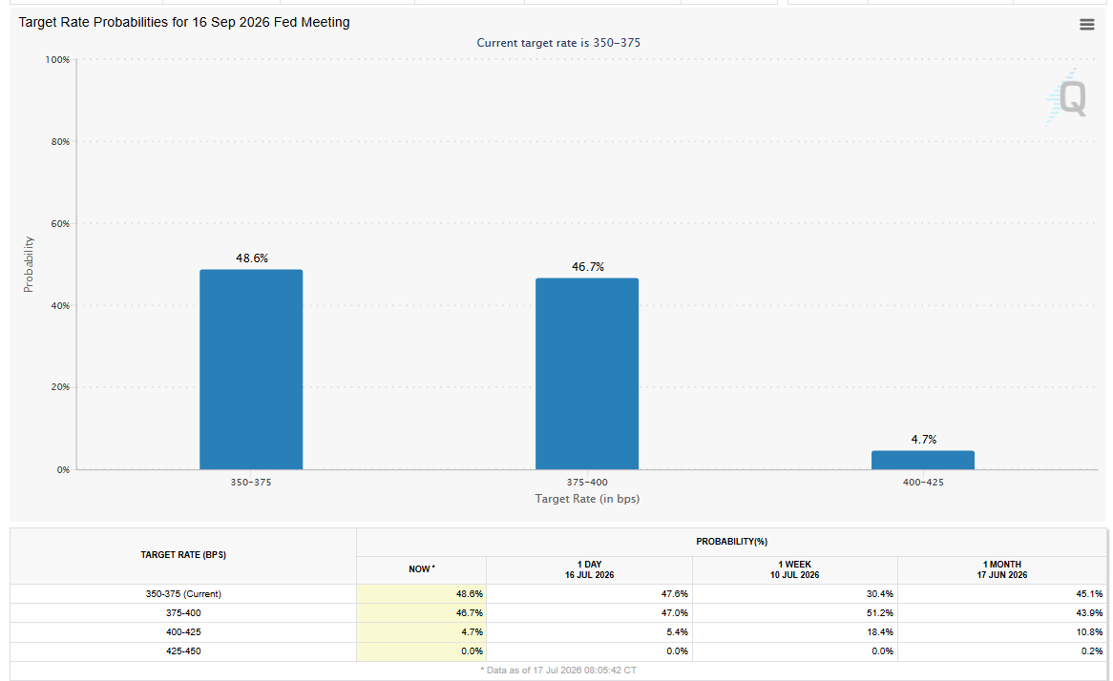The width and height of the screenshot is (1113, 681).
Task: Select the 400-425 x-axis label
Action: coord(923,483)
